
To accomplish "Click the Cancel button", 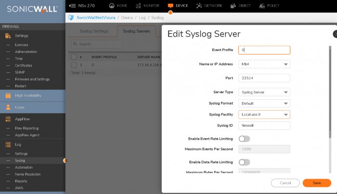I will (x=285, y=183).
